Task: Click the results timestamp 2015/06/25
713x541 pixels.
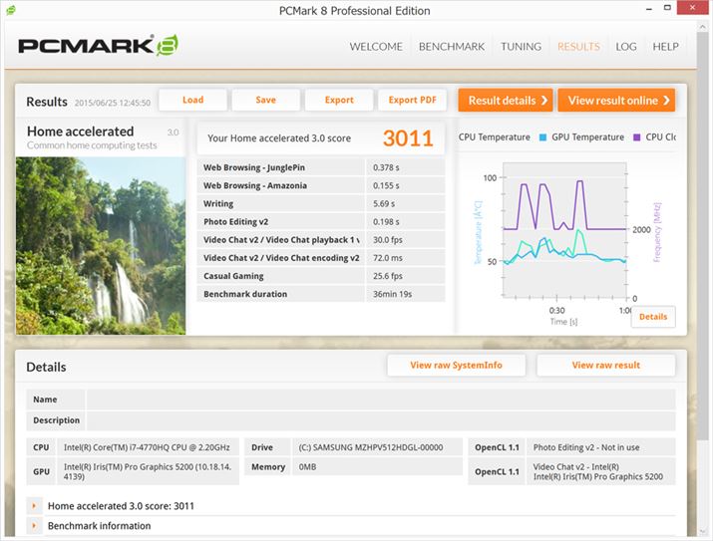Action: (x=113, y=103)
